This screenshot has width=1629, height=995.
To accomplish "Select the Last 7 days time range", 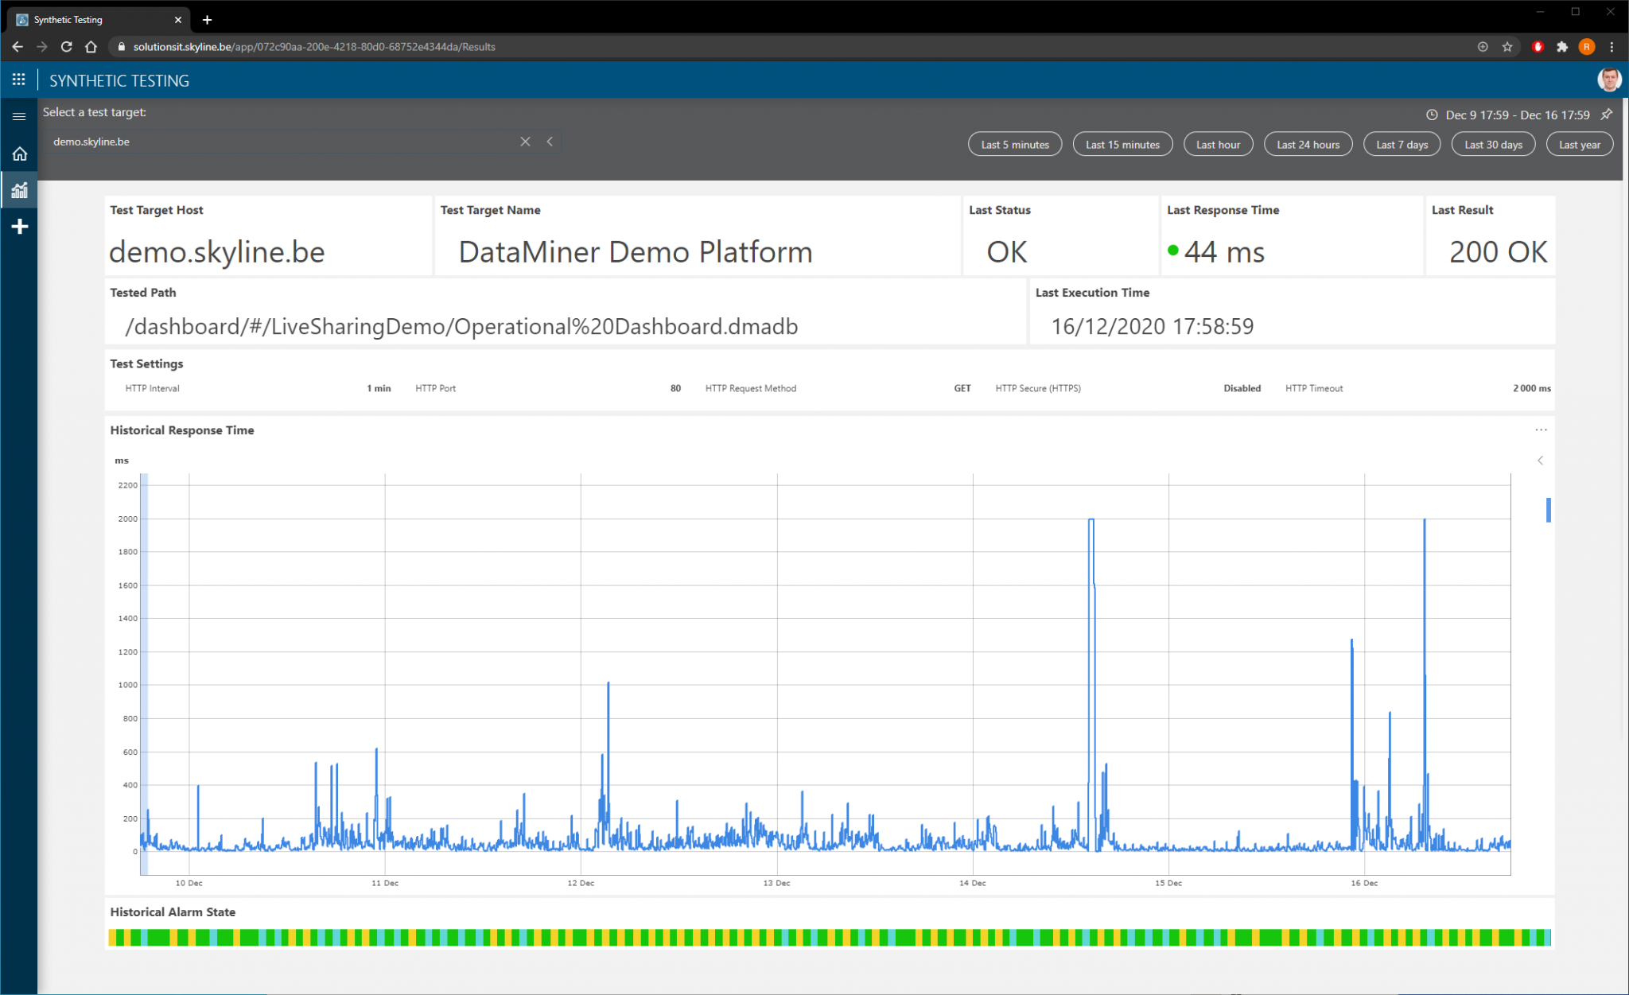I will pyautogui.click(x=1401, y=144).
